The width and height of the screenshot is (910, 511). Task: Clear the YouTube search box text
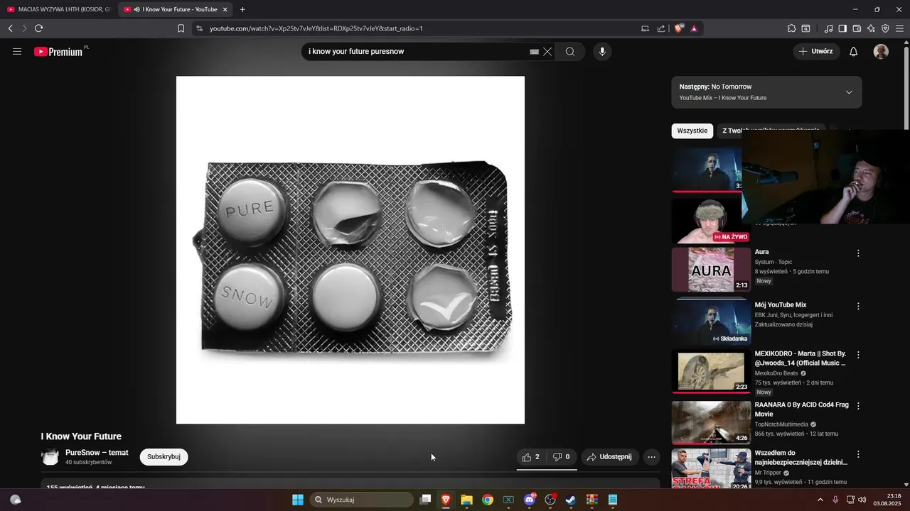[x=547, y=51]
